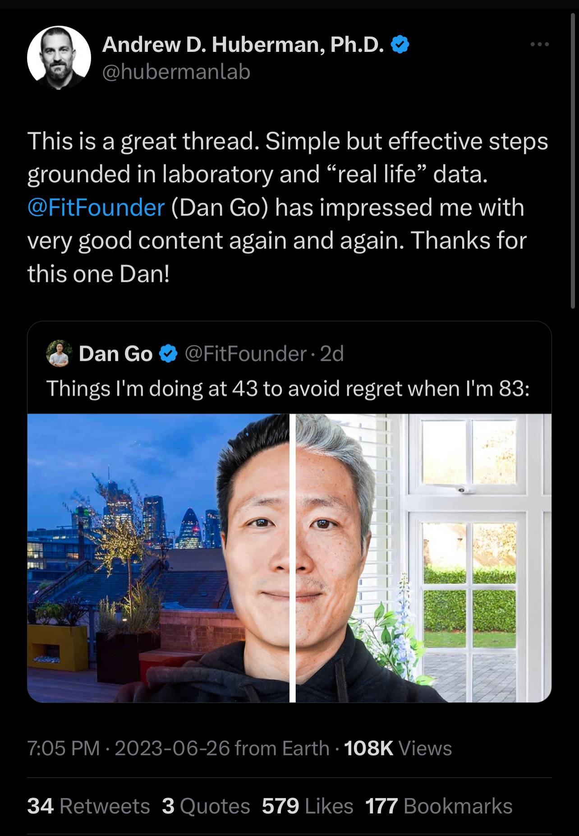The width and height of the screenshot is (579, 836).
Task: Follow the @FitFounder mention link
Action: click(x=96, y=208)
